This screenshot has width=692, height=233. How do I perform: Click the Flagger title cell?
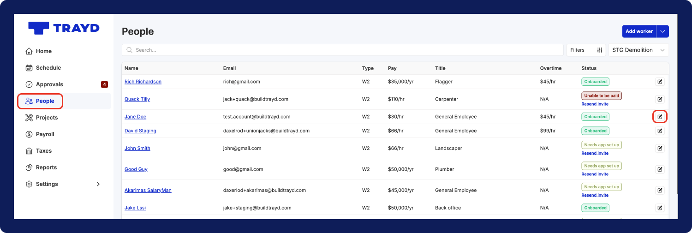click(444, 82)
